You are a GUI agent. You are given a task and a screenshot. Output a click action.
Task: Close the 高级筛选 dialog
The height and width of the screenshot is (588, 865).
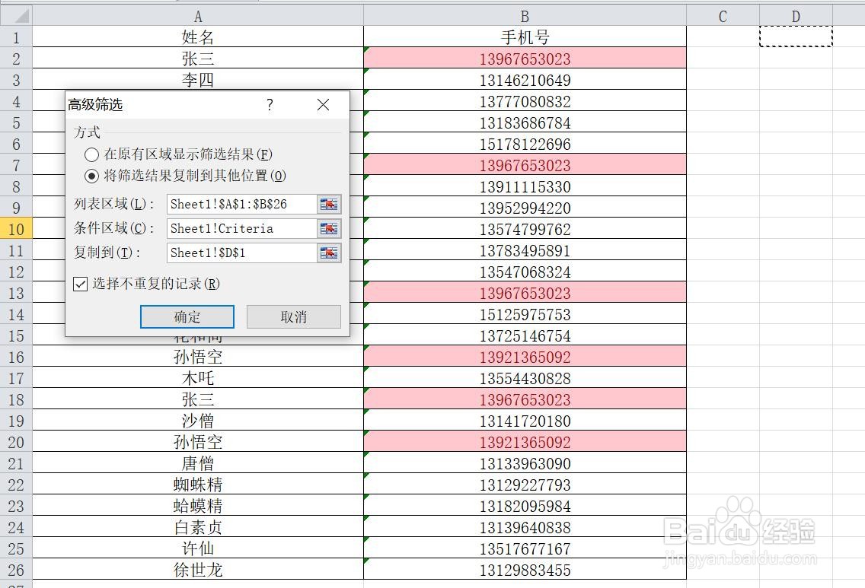322,105
